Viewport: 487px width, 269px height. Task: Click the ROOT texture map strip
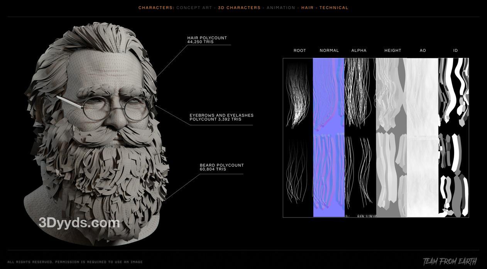298,137
